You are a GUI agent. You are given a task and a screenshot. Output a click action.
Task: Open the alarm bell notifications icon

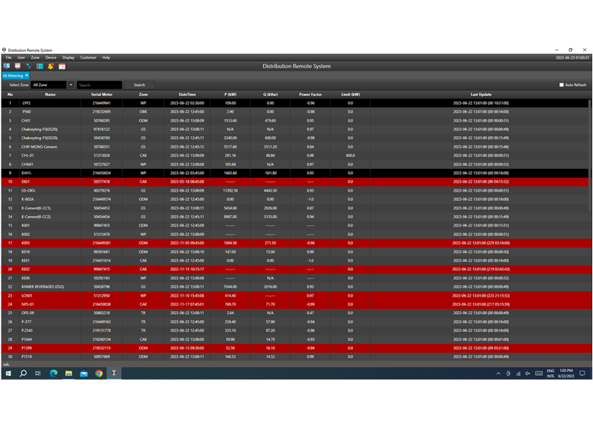click(51, 66)
